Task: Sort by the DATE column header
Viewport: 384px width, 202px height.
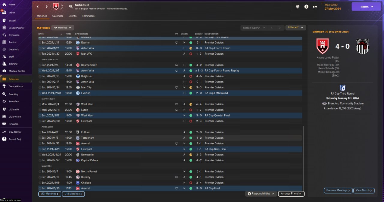Action: point(41,34)
